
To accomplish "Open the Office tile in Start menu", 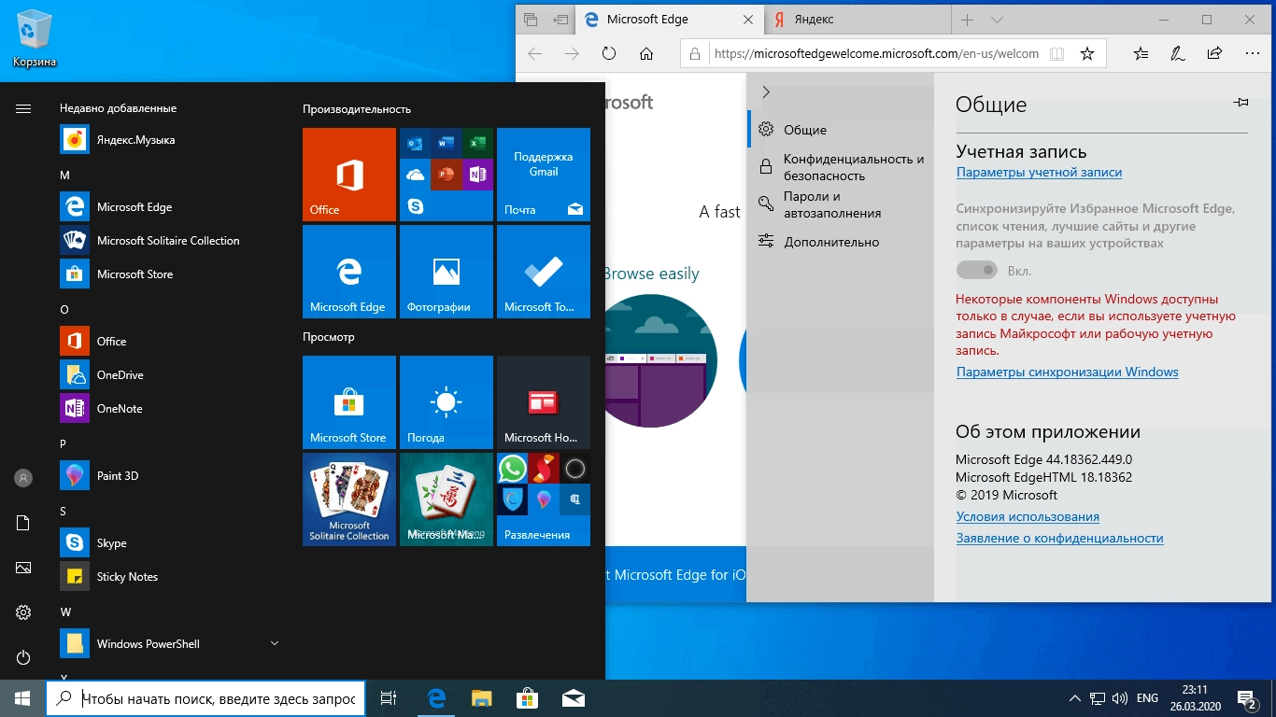I will point(349,175).
